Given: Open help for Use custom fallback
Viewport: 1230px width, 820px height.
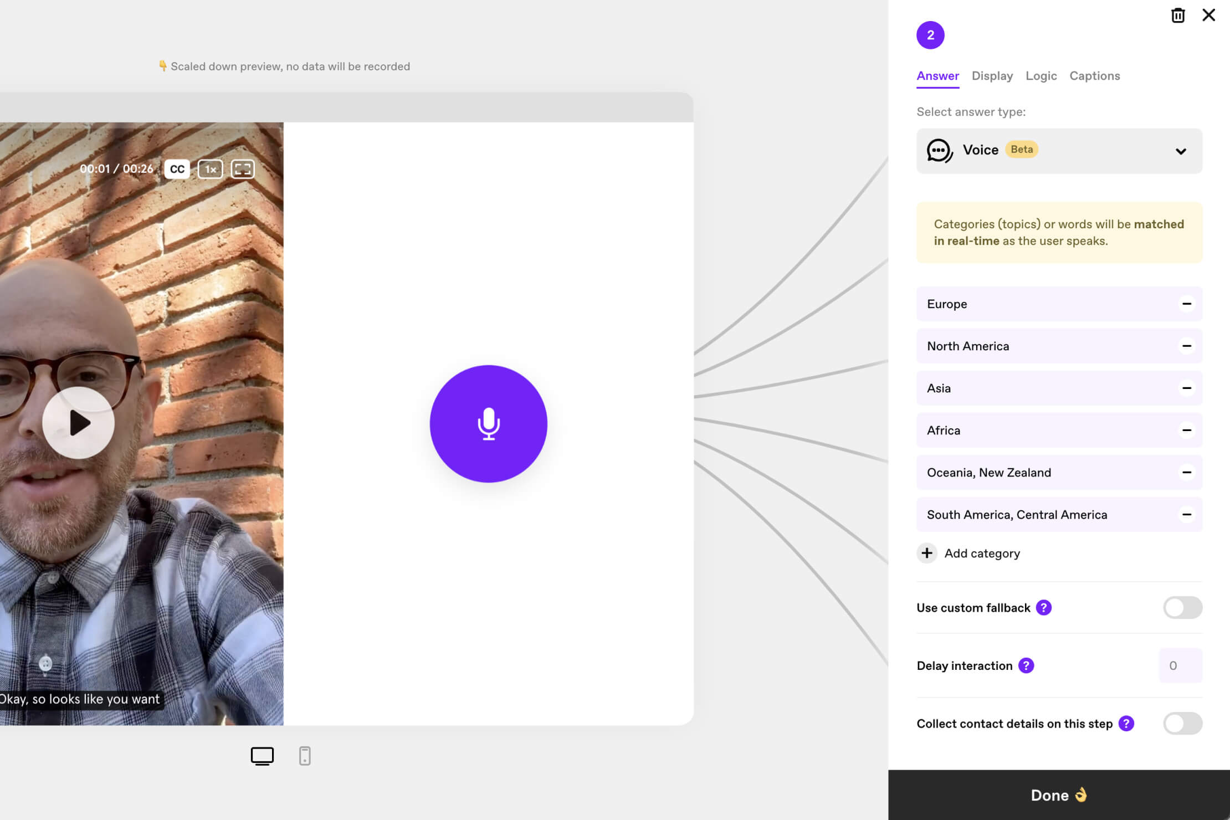Looking at the screenshot, I should point(1044,608).
